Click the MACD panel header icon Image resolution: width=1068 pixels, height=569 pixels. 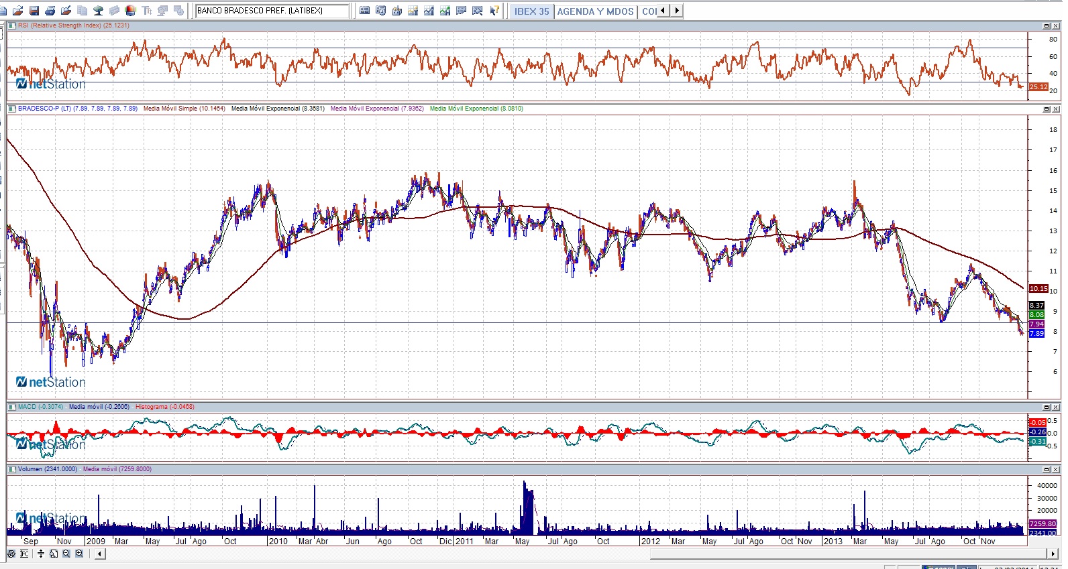pos(12,407)
